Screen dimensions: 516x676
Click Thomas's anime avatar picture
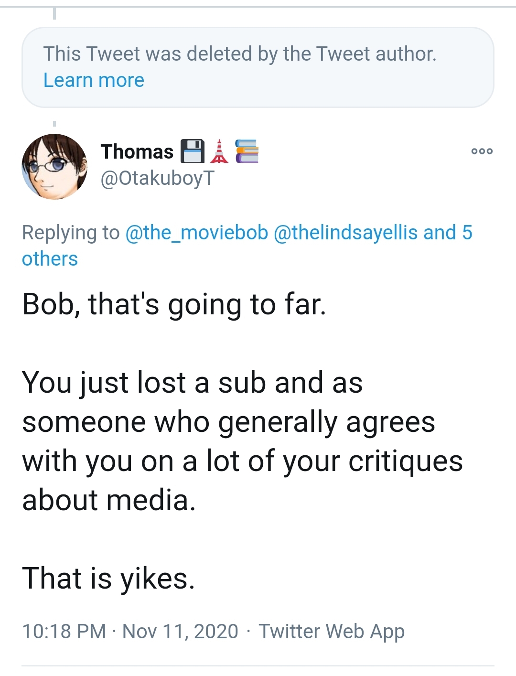pyautogui.click(x=54, y=167)
